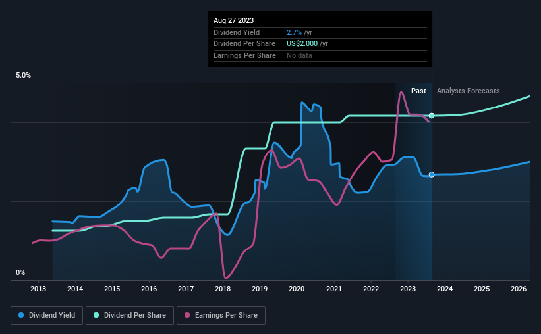Click the 2014 x-axis label
The height and width of the screenshot is (334, 541).
coord(75,289)
